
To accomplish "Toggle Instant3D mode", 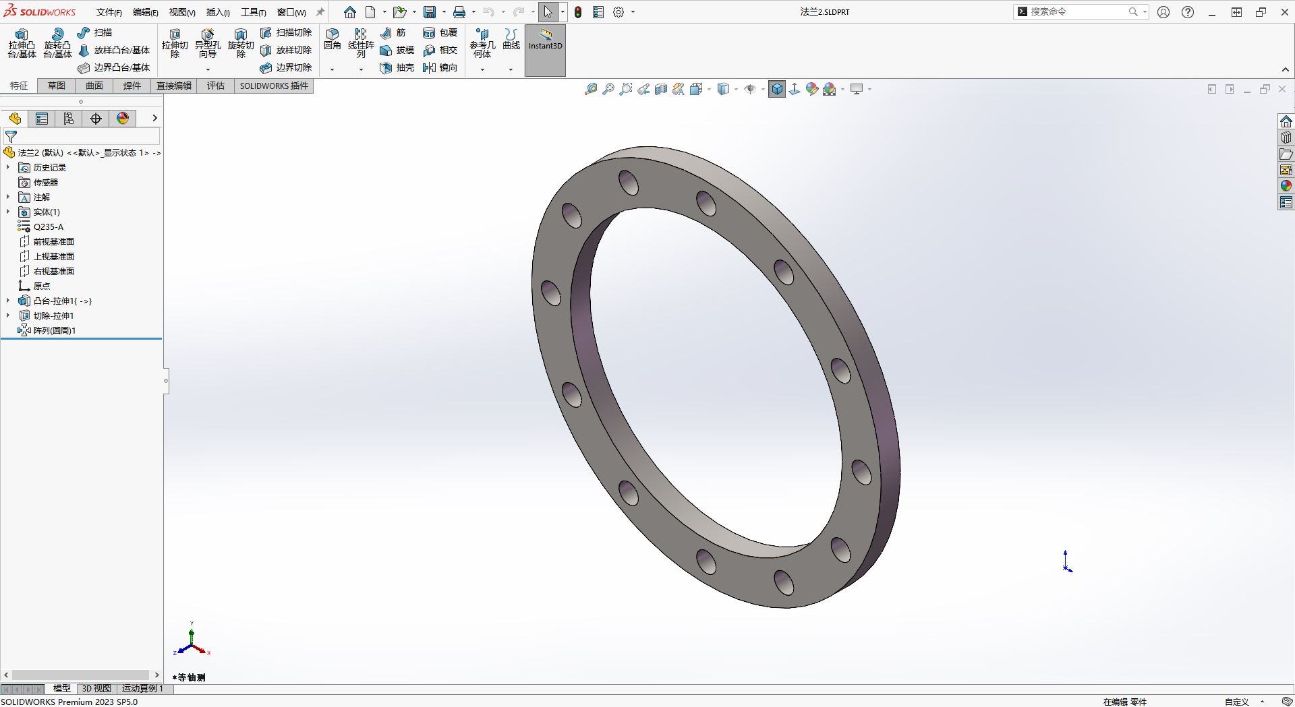I will point(546,51).
